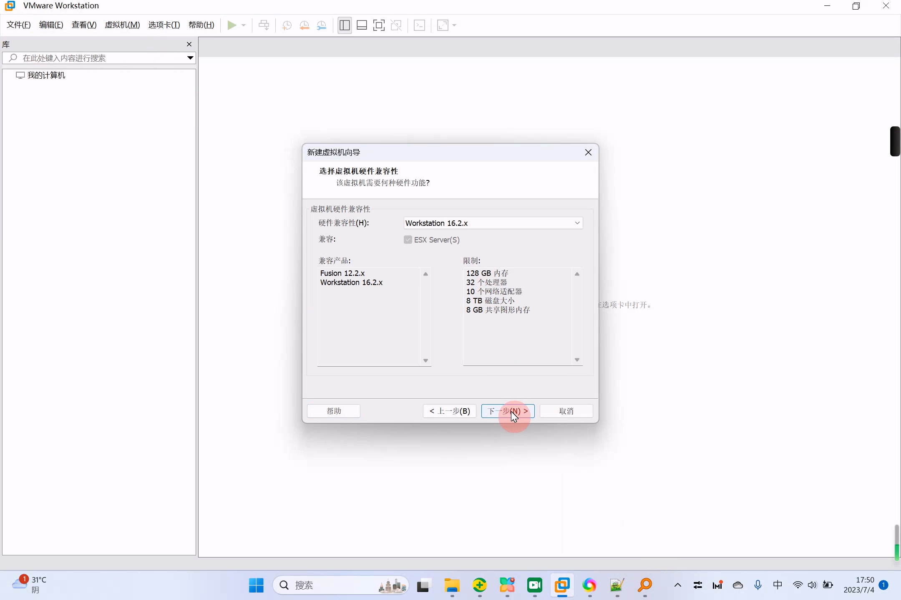This screenshot has width=901, height=600.
Task: Open the green-yellow plus app on taskbar
Action: click(x=480, y=585)
